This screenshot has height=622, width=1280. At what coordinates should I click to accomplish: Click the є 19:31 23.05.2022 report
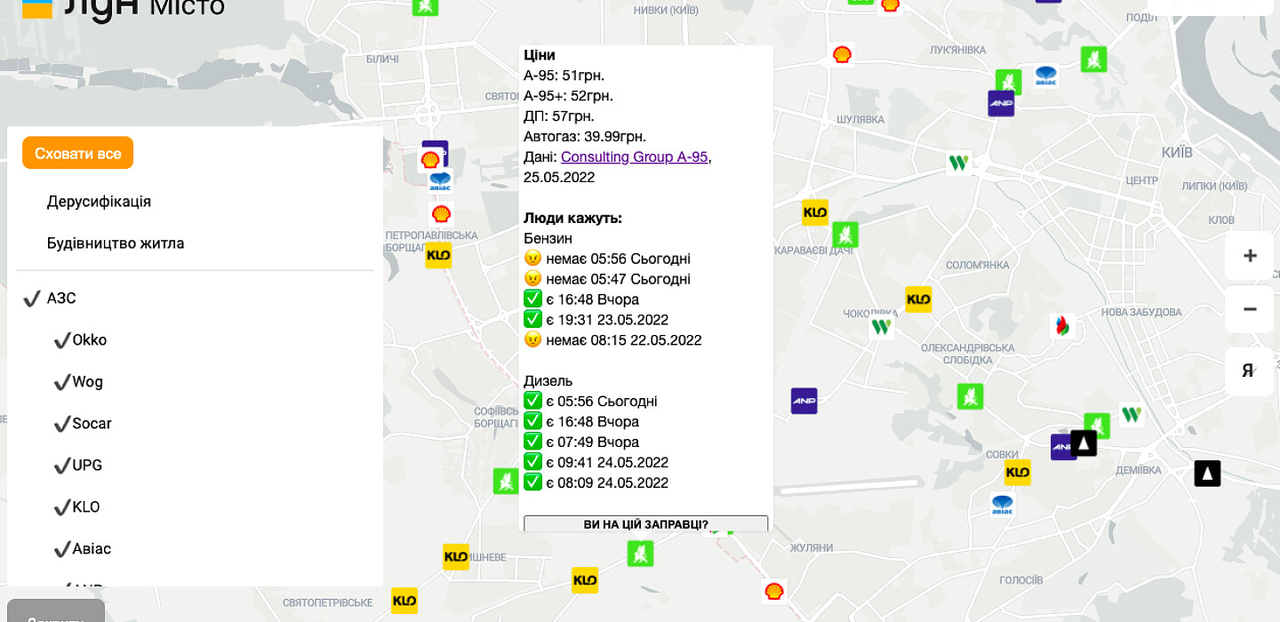coord(596,320)
